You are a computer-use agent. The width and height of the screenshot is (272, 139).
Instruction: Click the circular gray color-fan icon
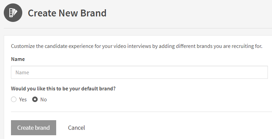(13, 13)
